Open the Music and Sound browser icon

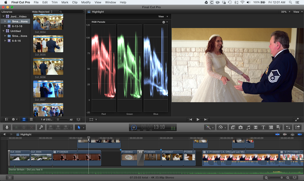(x=248, y=127)
